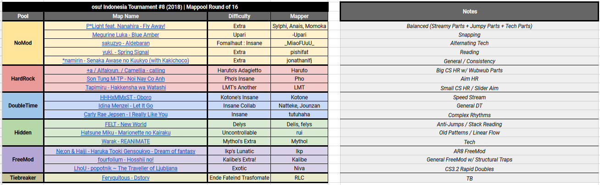The image size is (600, 185).
Task: Open Megurine Luka - Blue Amber link
Action: 126,35
